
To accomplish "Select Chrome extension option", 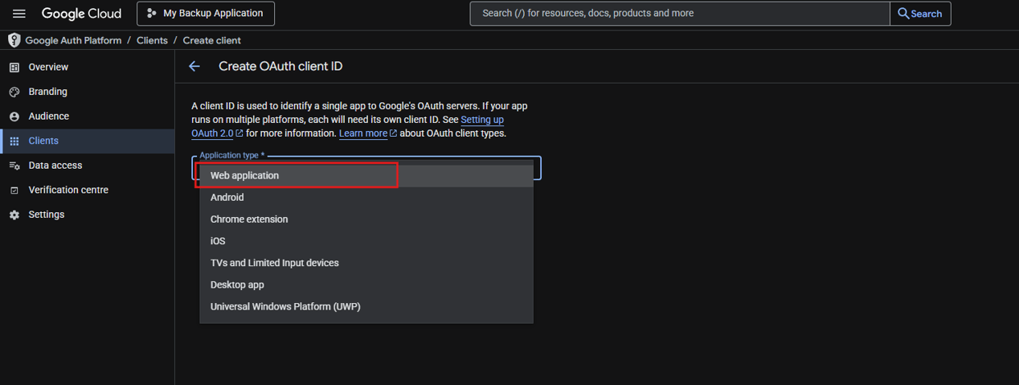I will pyautogui.click(x=366, y=219).
